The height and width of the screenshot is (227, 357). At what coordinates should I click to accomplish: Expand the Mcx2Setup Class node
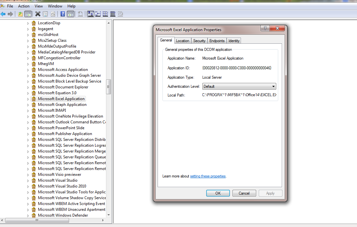click(28, 41)
